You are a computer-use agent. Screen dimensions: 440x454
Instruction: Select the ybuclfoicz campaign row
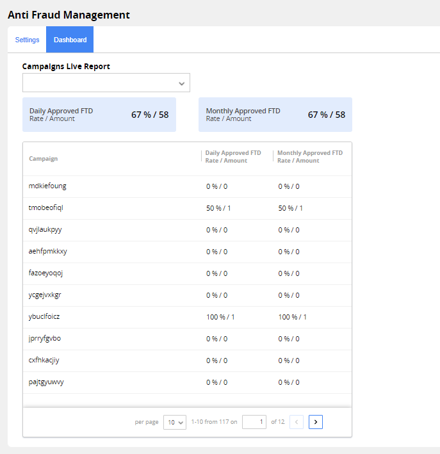(188, 317)
